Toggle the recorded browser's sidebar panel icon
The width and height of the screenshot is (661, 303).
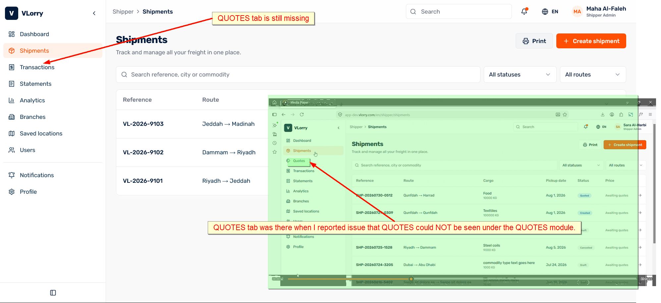point(274,115)
